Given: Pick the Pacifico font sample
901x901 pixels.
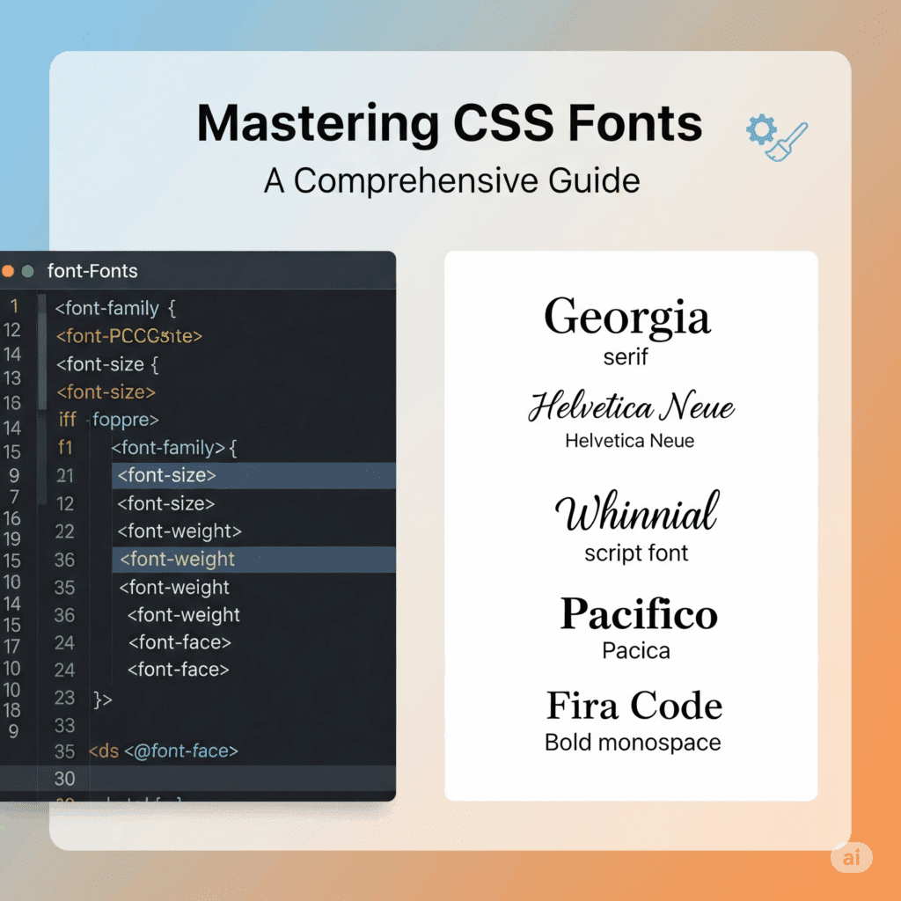Looking at the screenshot, I should [x=639, y=614].
